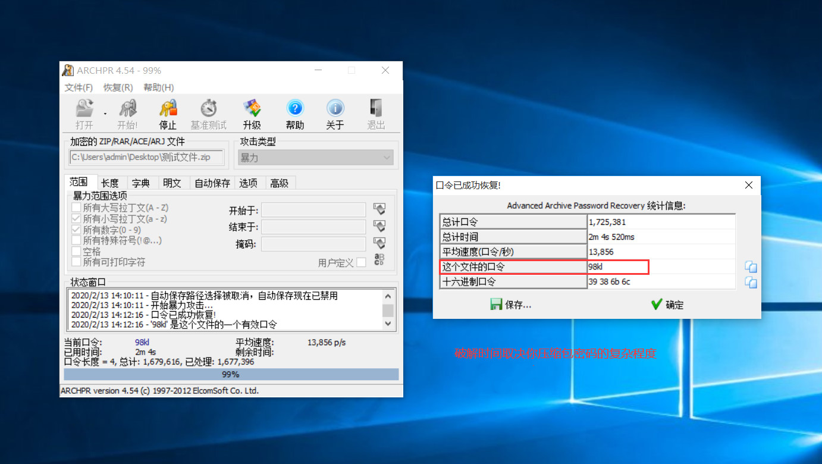The height and width of the screenshot is (464, 822).
Task: Switch to the 长度 tab
Action: click(110, 183)
